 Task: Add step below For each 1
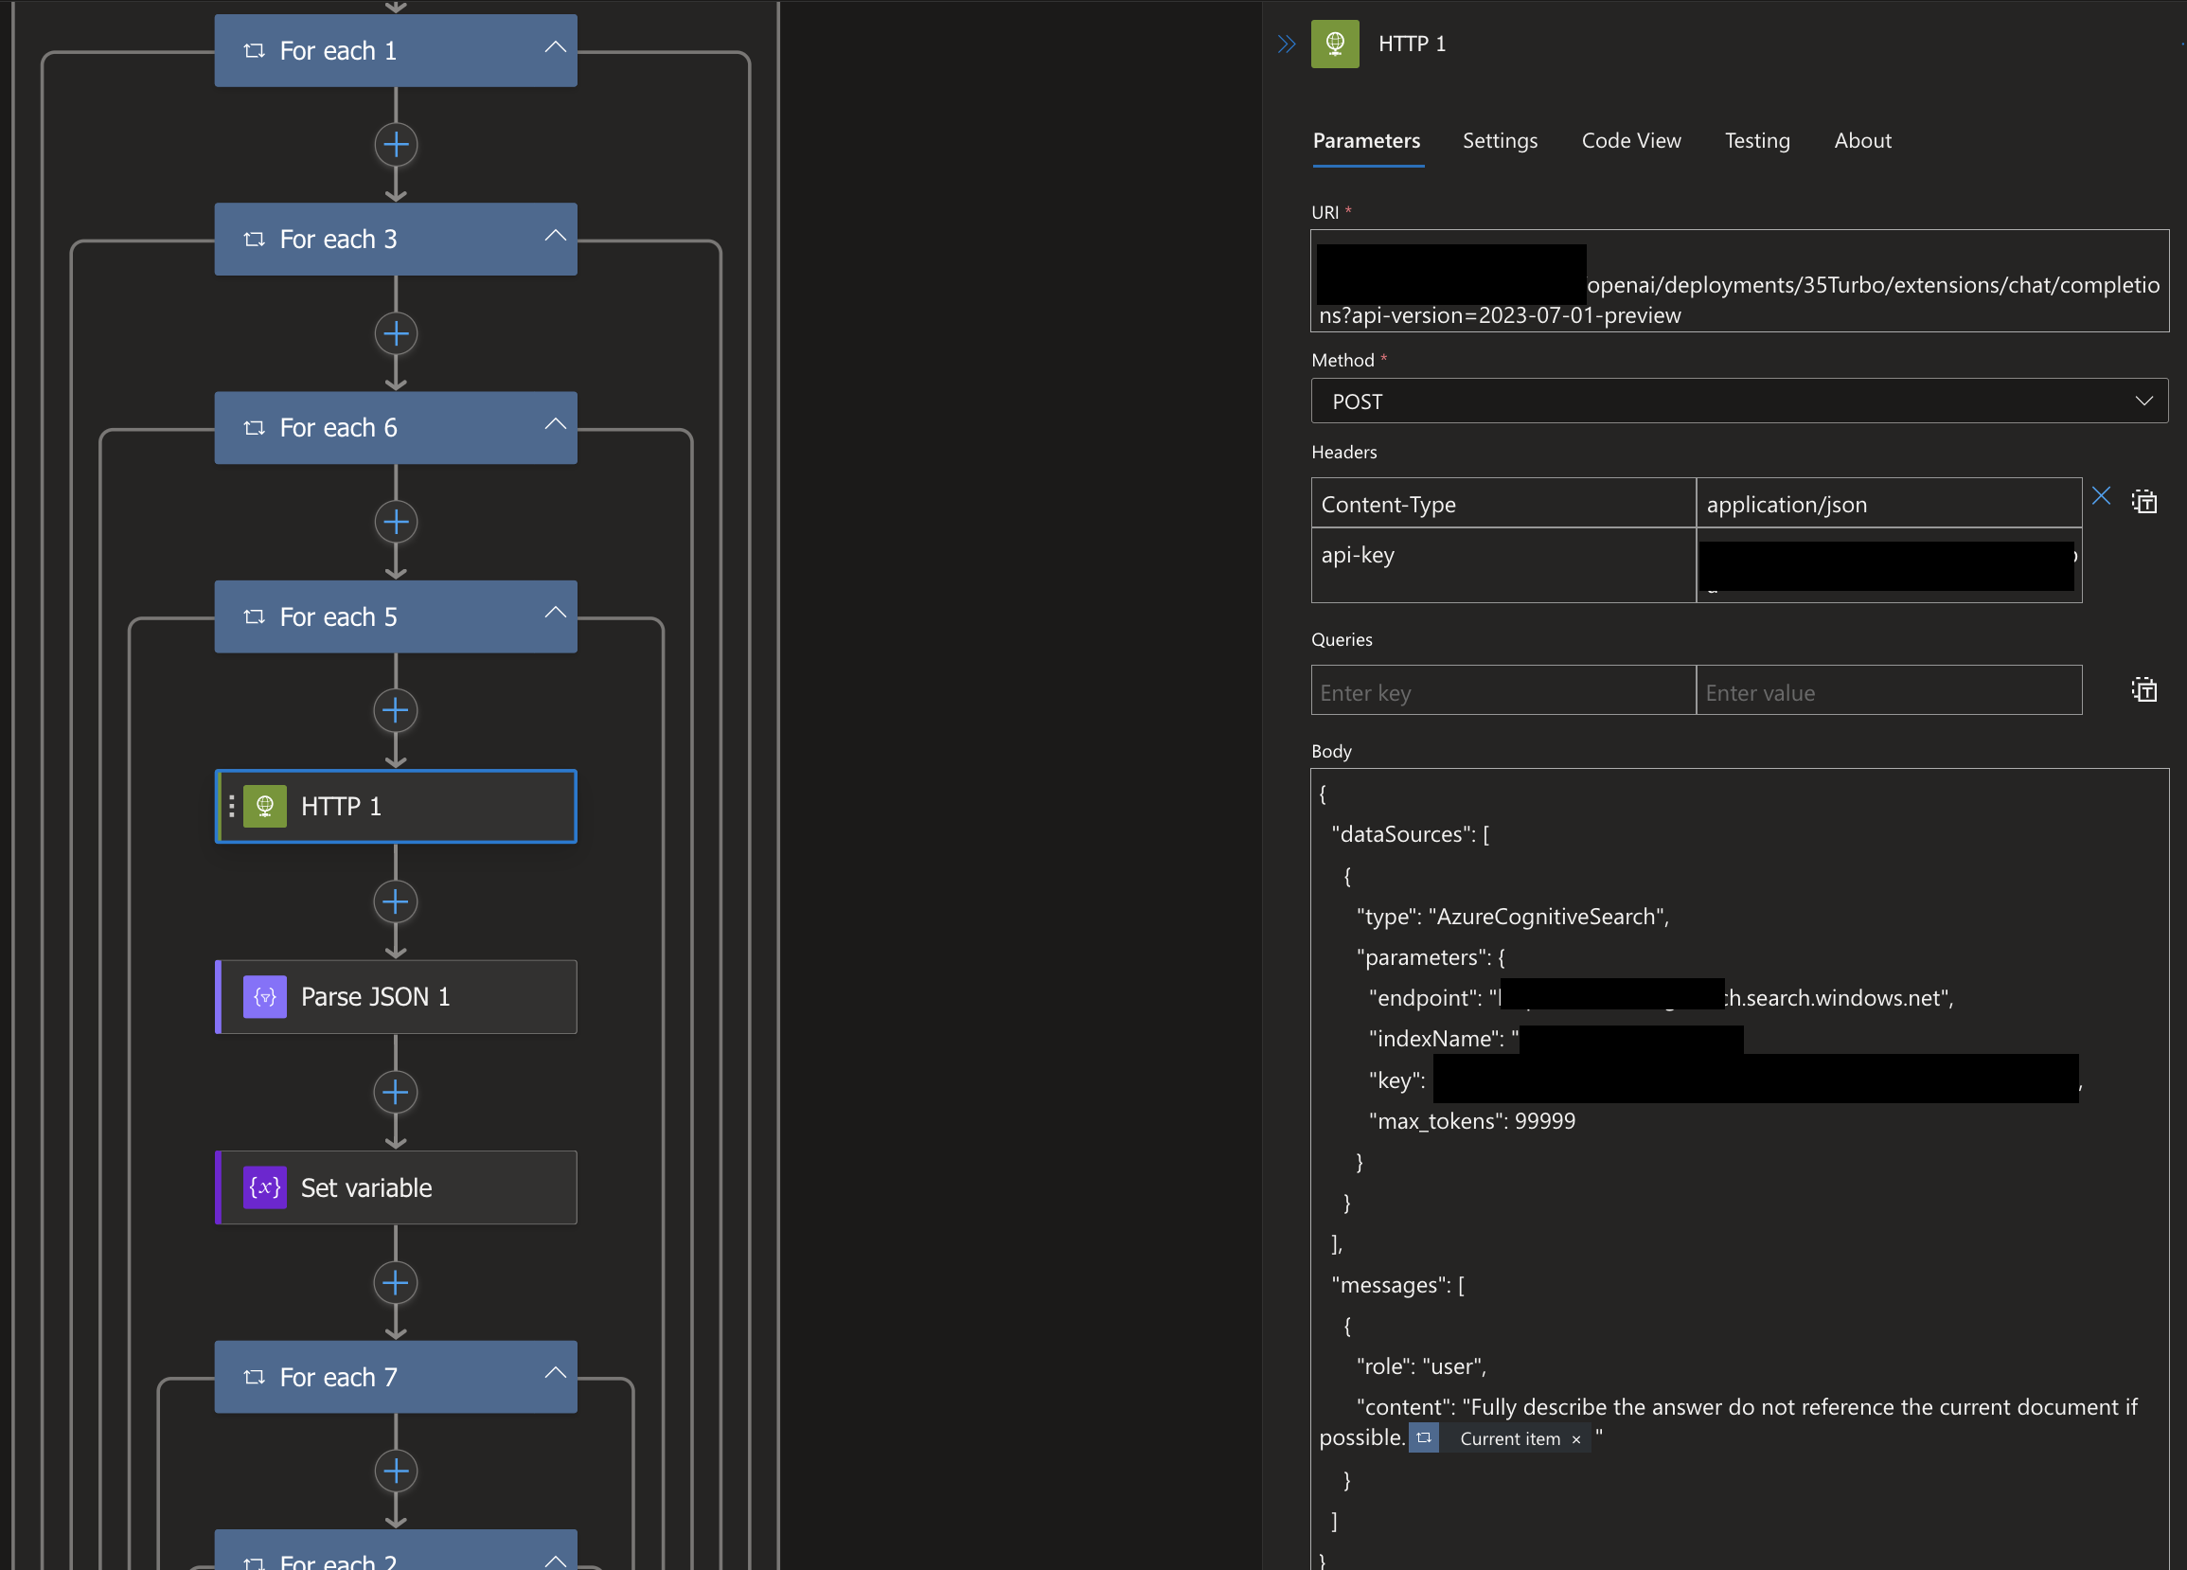396,146
